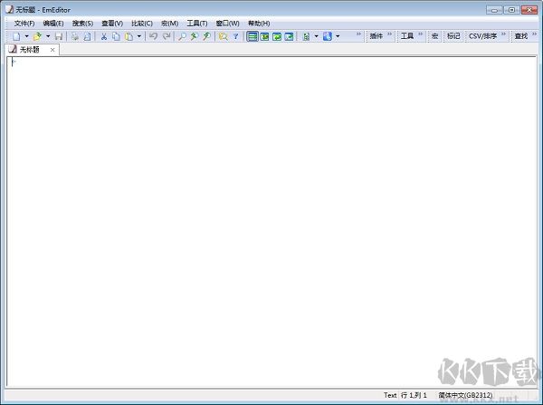Click '行 1,列 1' in status bar
The width and height of the screenshot is (543, 405).
click(x=414, y=395)
